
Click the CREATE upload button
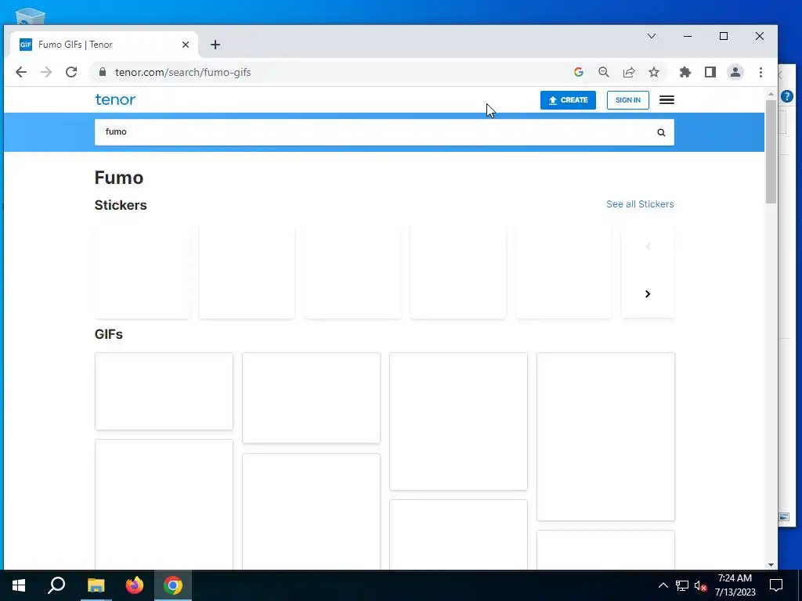point(568,100)
